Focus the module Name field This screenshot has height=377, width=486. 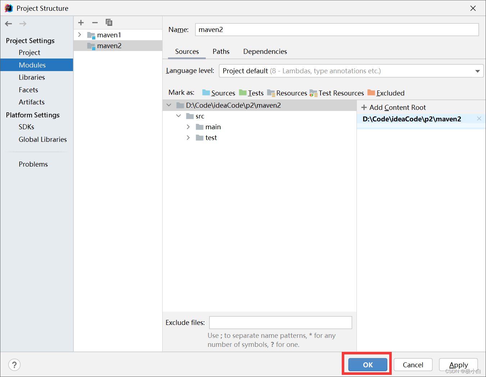[x=337, y=30]
